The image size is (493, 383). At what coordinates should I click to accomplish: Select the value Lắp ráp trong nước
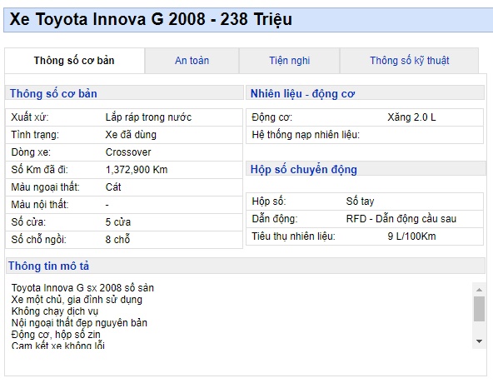tap(148, 117)
